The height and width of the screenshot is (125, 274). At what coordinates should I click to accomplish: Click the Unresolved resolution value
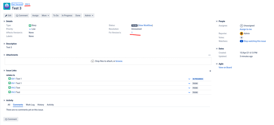point(137,29)
